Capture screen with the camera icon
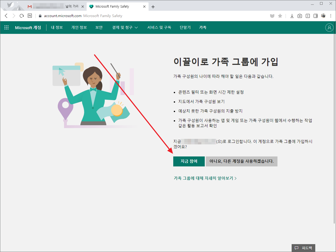The image size is (336, 252). click(x=300, y=16)
